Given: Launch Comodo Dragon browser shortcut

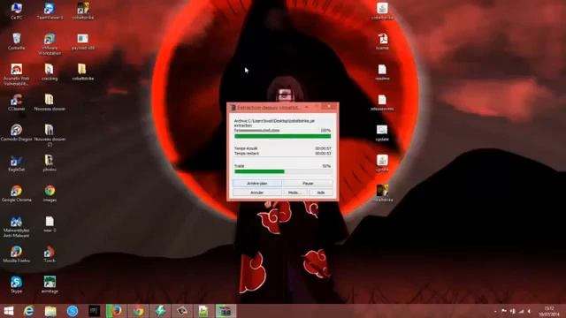Looking at the screenshot, I should coord(16,132).
